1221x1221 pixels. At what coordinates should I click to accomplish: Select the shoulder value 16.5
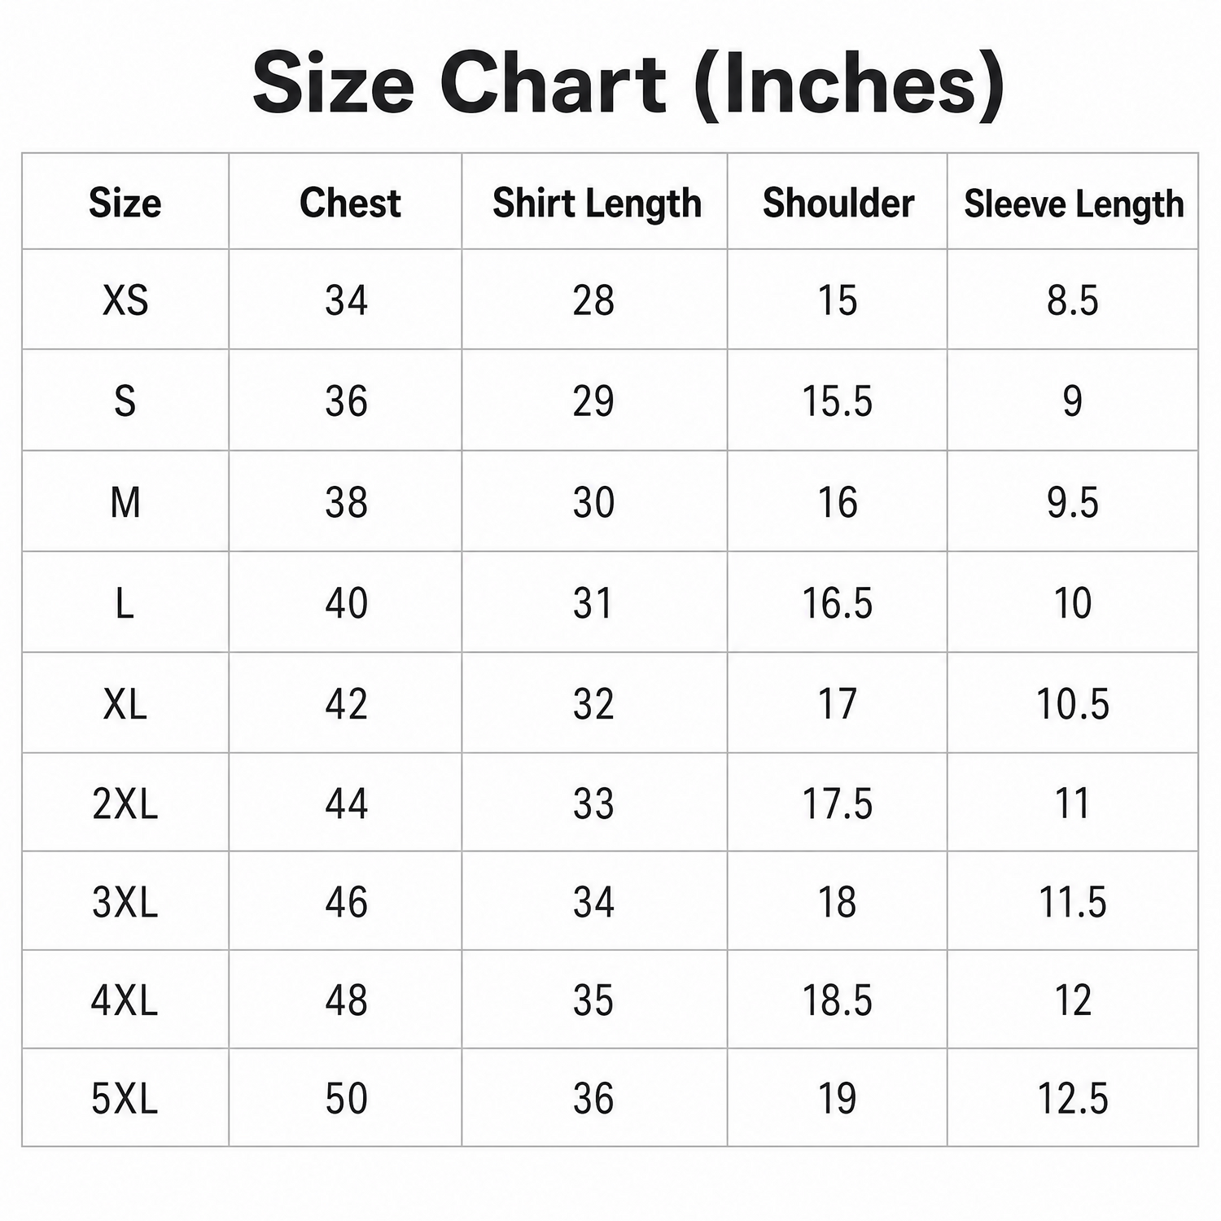[838, 603]
